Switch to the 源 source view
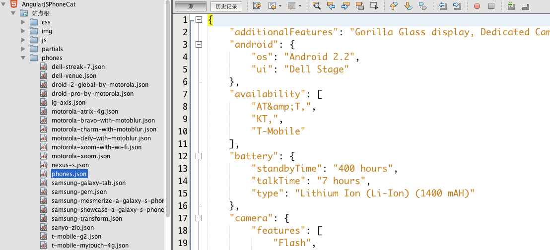This screenshot has width=550, height=250. point(191,6)
